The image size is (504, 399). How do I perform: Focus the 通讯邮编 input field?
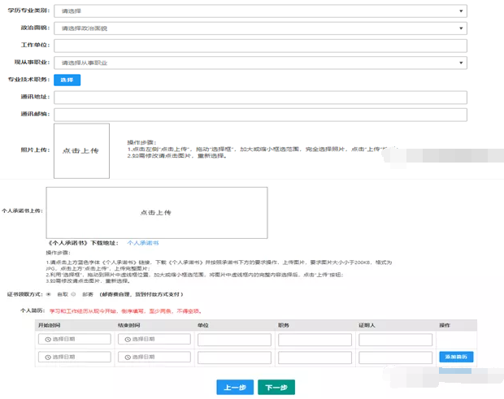pyautogui.click(x=260, y=115)
